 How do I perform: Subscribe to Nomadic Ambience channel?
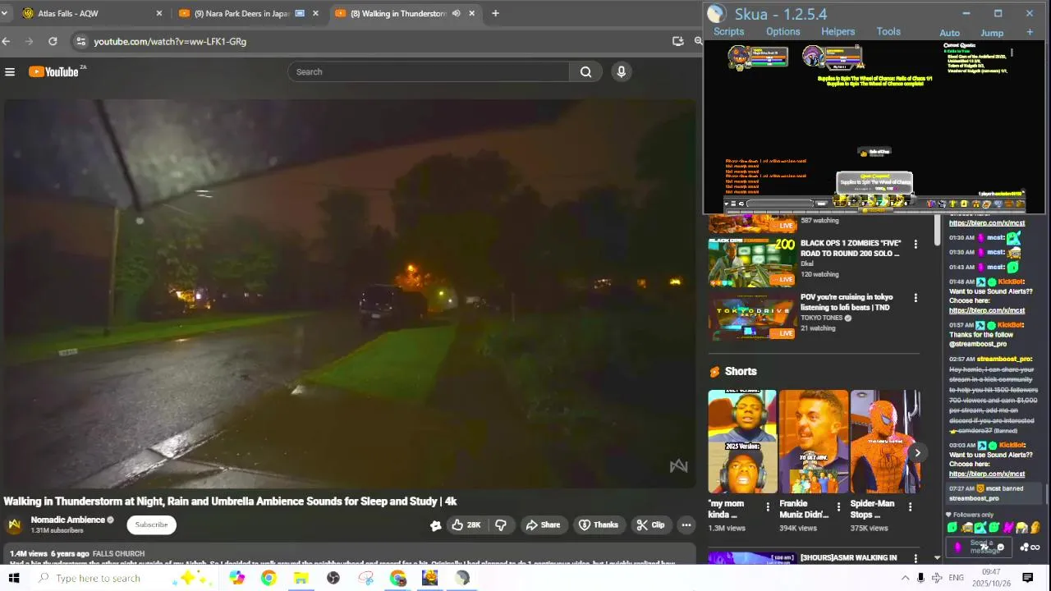click(151, 525)
